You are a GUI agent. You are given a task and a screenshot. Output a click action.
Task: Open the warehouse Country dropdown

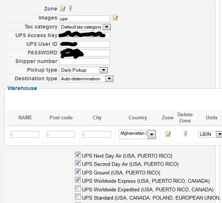tap(137, 134)
